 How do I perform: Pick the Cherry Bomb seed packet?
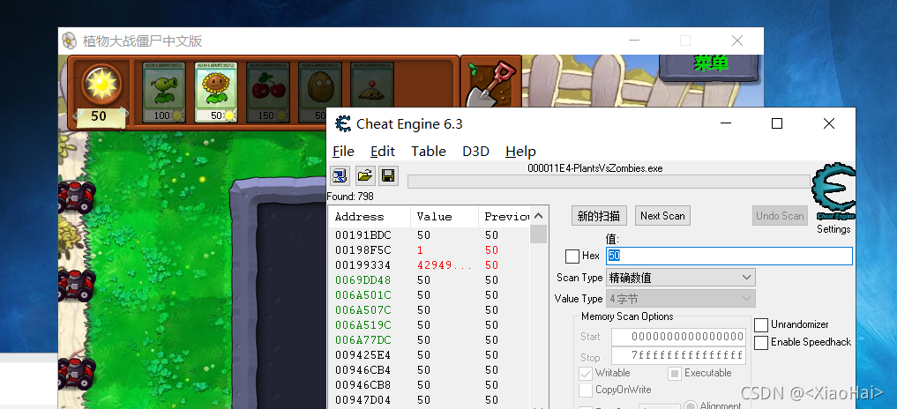268,93
